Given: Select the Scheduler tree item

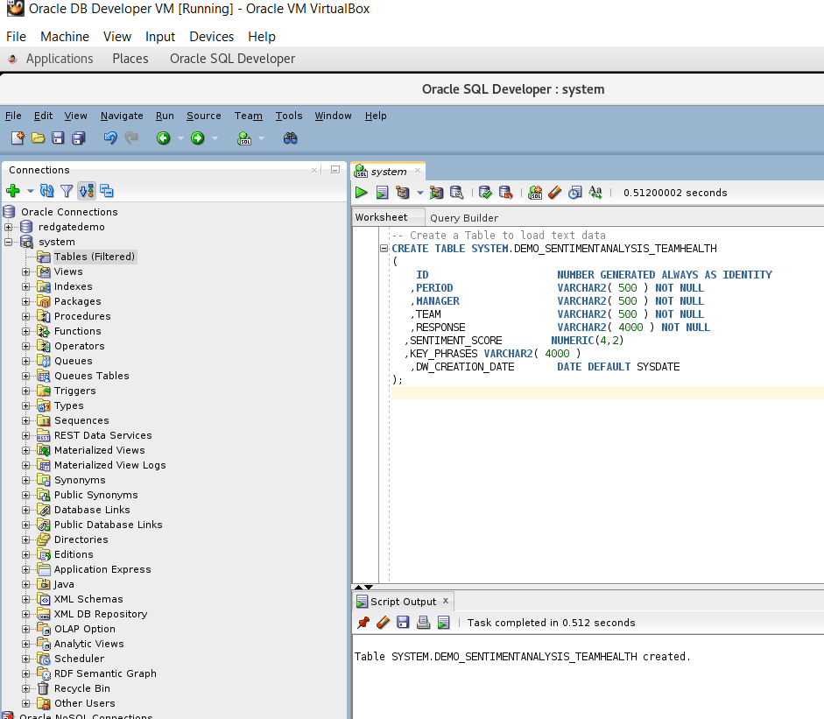Looking at the screenshot, I should click(80, 659).
